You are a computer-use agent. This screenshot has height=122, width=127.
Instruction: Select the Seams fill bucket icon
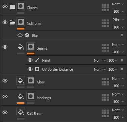pos(21,47)
